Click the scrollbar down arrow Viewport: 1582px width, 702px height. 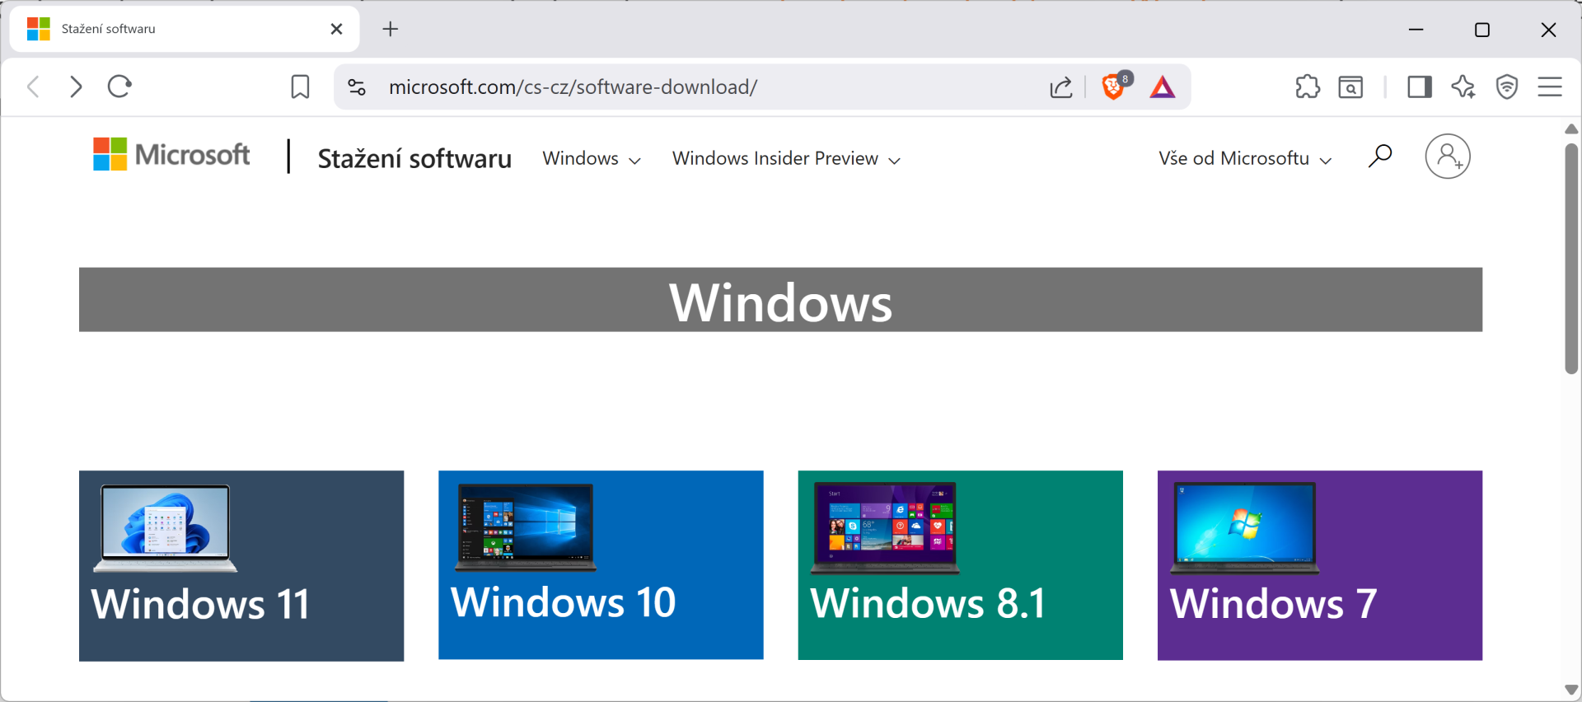(x=1571, y=690)
